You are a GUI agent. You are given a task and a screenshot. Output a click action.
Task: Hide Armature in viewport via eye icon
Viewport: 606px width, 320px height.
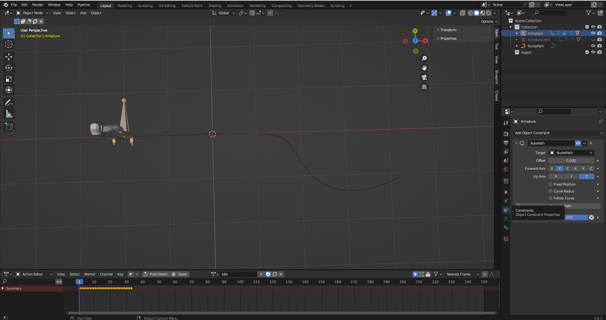[593, 33]
